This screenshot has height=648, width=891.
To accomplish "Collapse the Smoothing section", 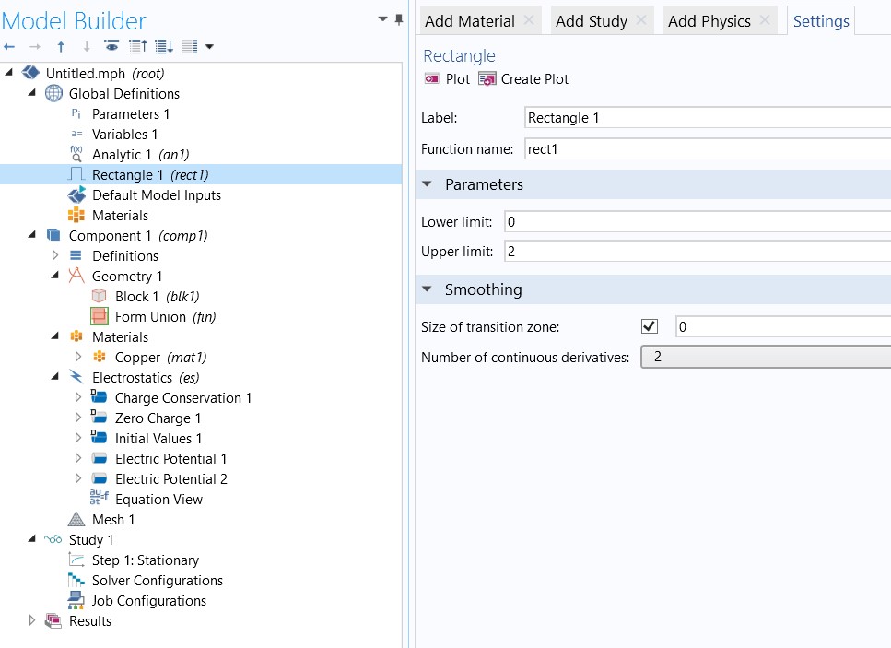I will [427, 289].
